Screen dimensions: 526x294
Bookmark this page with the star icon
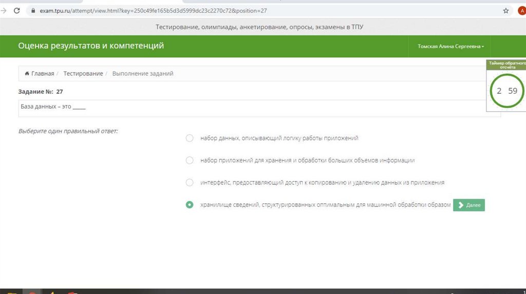[506, 11]
